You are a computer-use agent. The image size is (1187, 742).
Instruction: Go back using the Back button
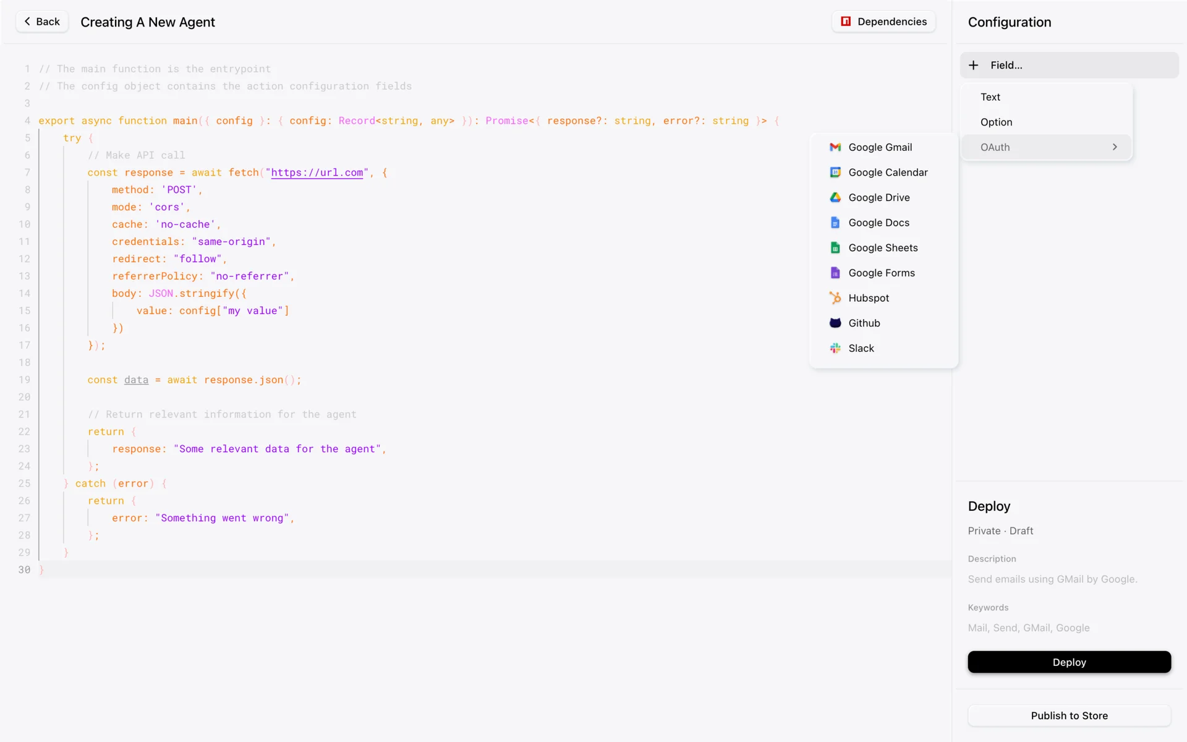[42, 22]
